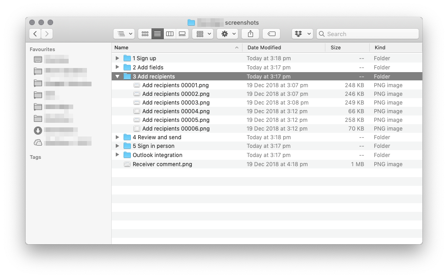Select the 2 Add fields folder icon

127,67
